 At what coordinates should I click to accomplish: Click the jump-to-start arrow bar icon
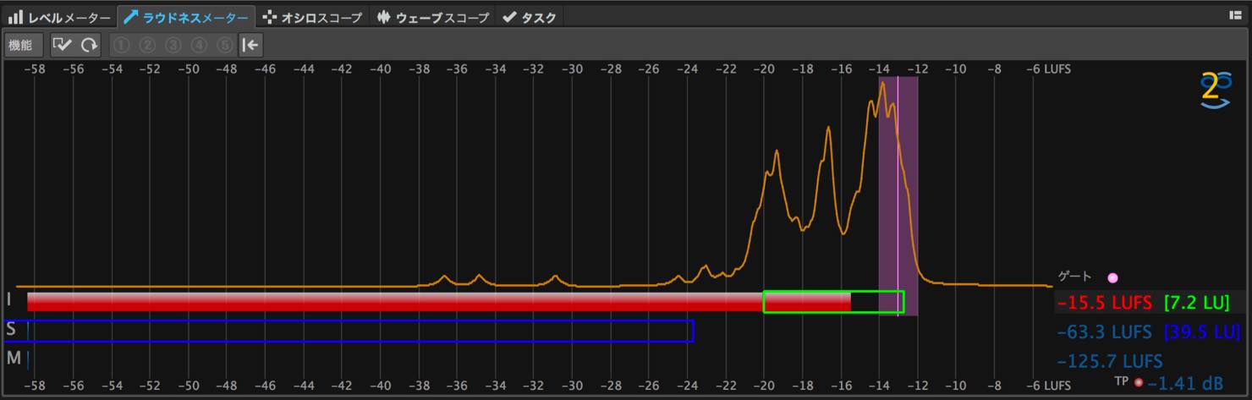[x=250, y=45]
